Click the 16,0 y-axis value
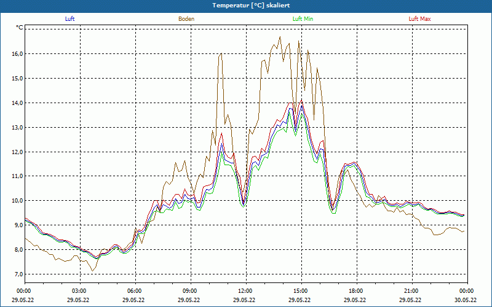The height and width of the screenshot is (307, 492). point(18,54)
